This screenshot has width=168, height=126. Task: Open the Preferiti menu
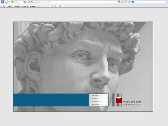25,6
